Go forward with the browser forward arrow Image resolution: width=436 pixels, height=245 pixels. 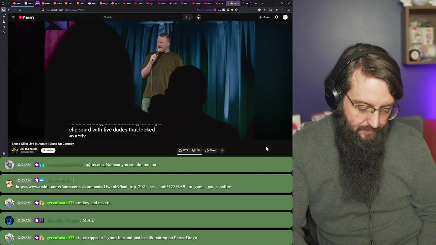tap(14, 10)
